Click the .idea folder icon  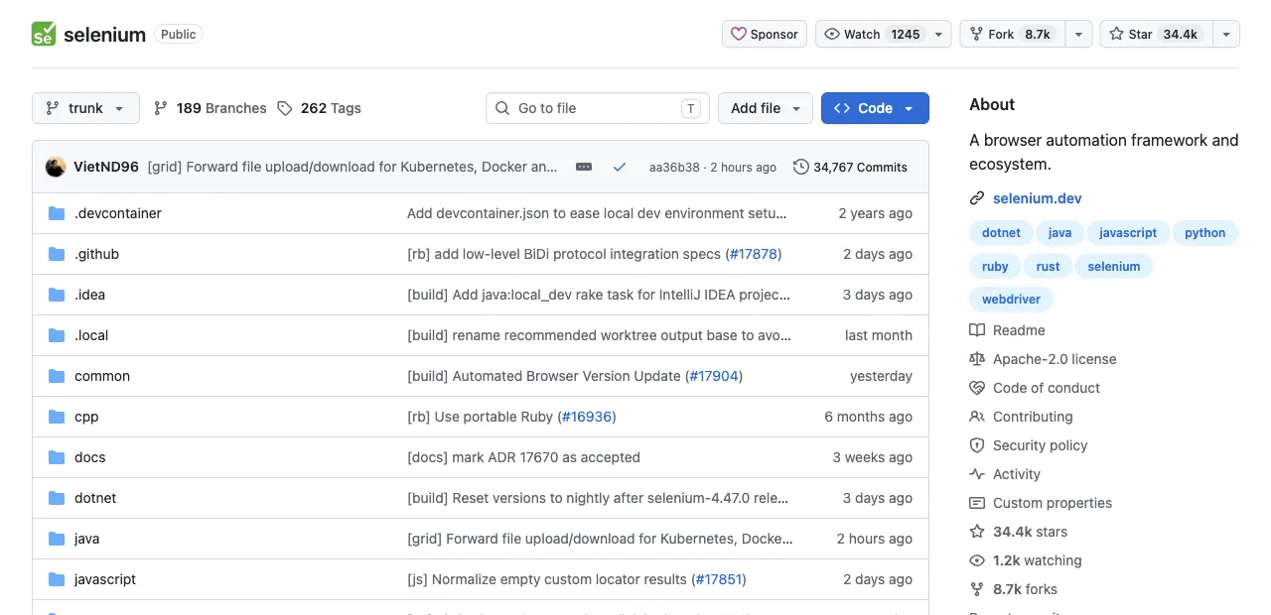(57, 295)
